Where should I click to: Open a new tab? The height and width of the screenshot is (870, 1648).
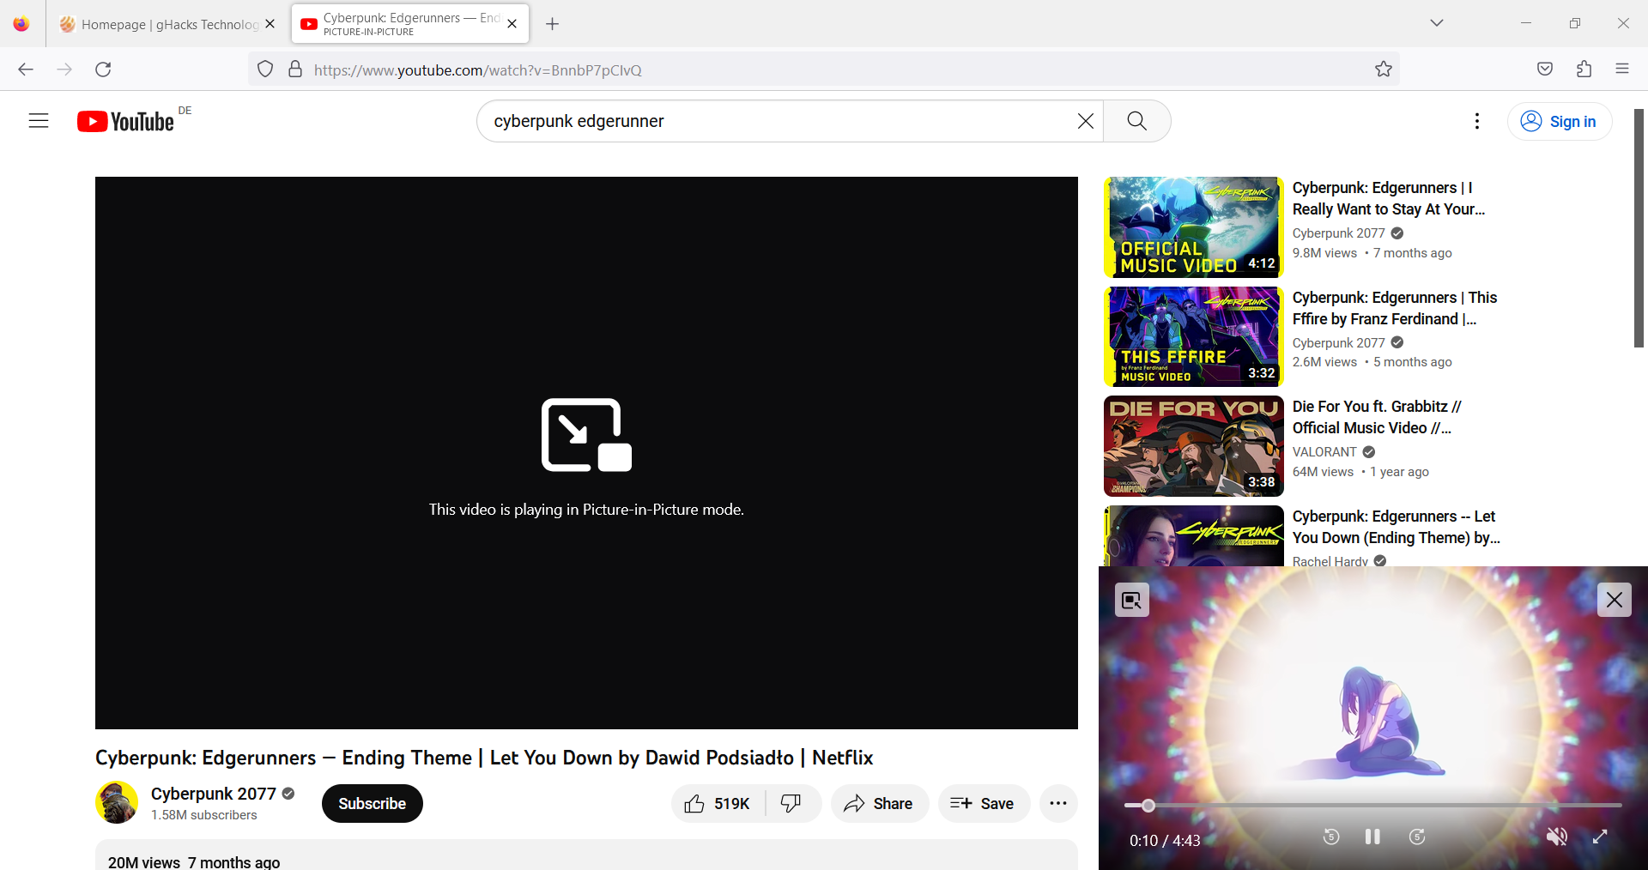pyautogui.click(x=552, y=24)
